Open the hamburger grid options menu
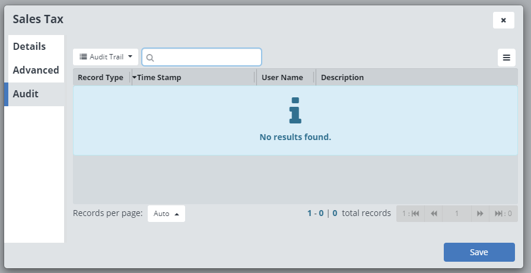 (x=506, y=58)
